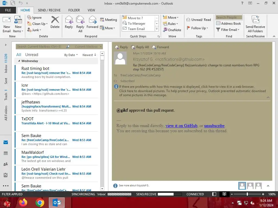Image resolution: width=278 pixels, height=208 pixels.
Task: Switch to the VIEW tab
Action: click(91, 10)
